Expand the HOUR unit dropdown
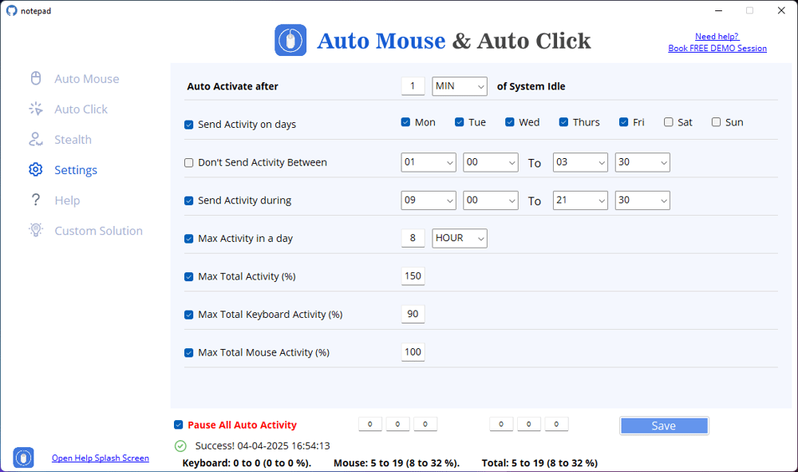Viewport: 798px width, 472px height. 459,238
